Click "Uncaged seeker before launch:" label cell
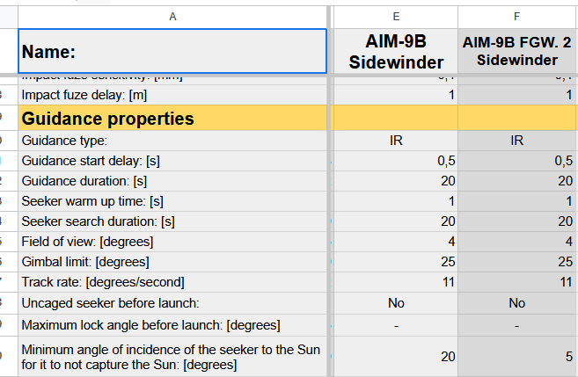Viewport: 578px width, 377px height. coord(172,303)
